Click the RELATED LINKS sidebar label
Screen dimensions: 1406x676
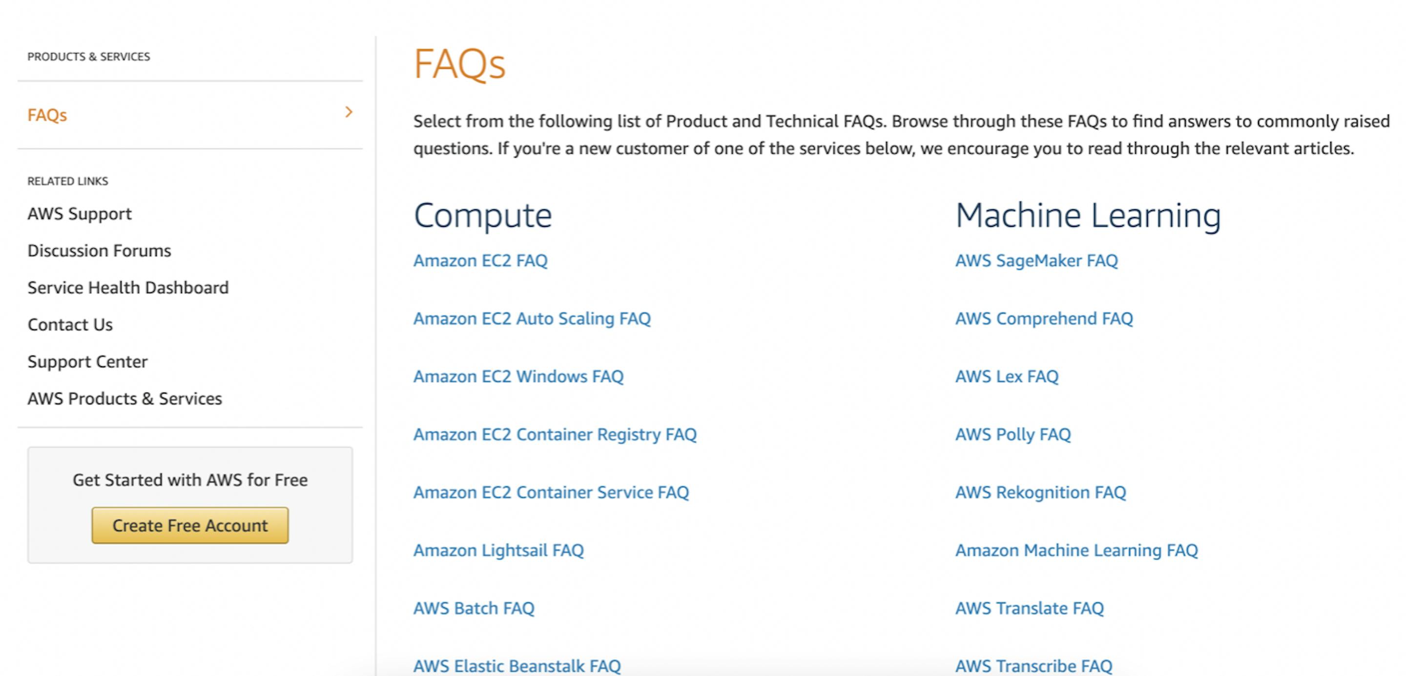click(68, 181)
